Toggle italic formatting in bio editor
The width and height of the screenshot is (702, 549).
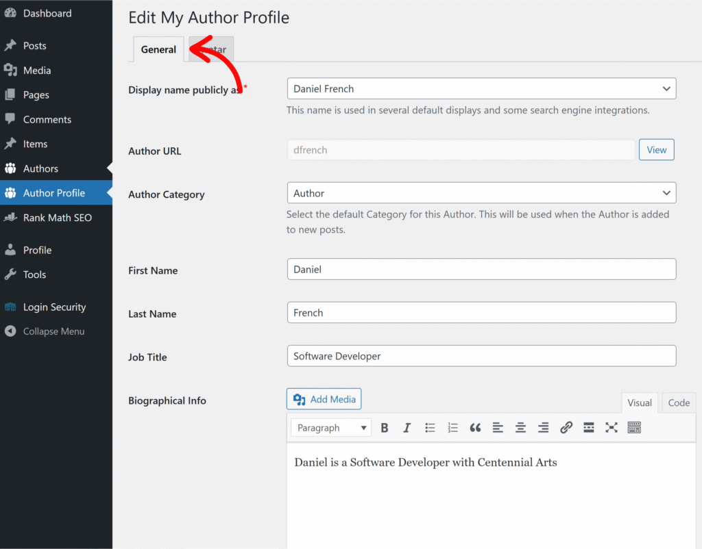click(407, 428)
